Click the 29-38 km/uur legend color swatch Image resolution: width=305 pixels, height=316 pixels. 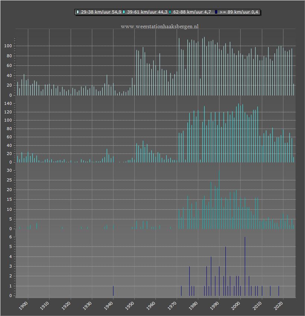click(x=78, y=12)
